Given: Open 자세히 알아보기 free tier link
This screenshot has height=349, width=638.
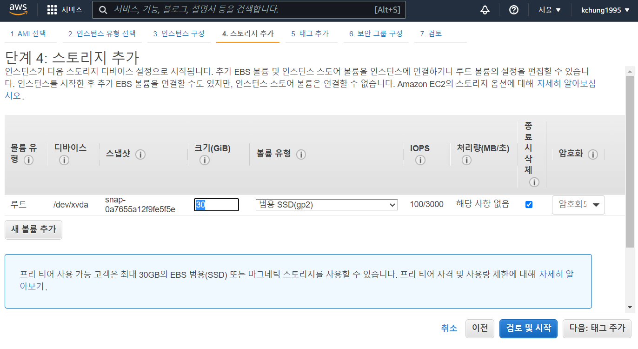Looking at the screenshot, I should [x=556, y=274].
